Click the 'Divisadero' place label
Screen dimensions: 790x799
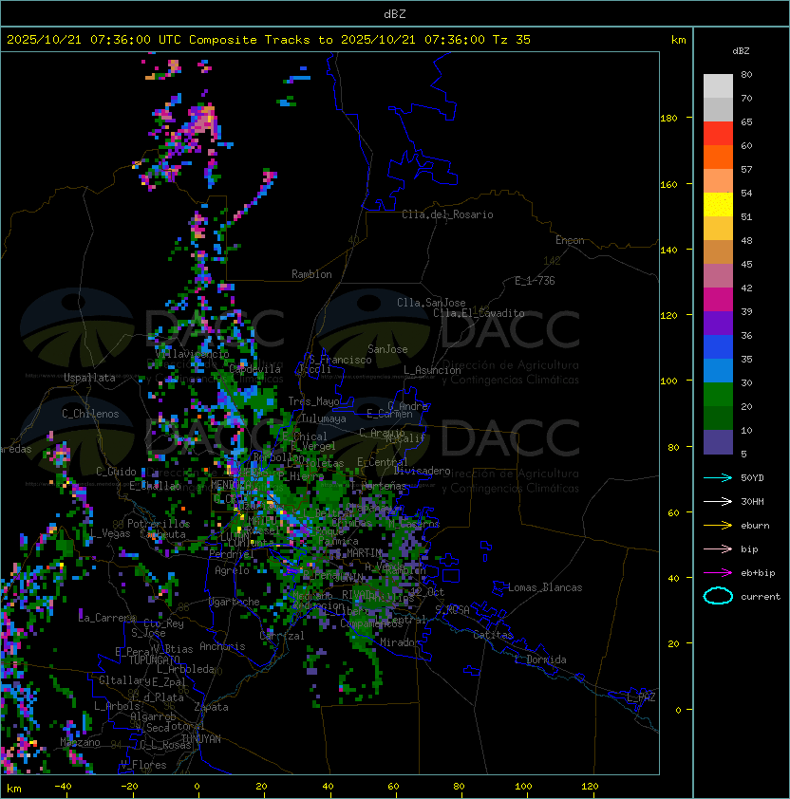[422, 471]
